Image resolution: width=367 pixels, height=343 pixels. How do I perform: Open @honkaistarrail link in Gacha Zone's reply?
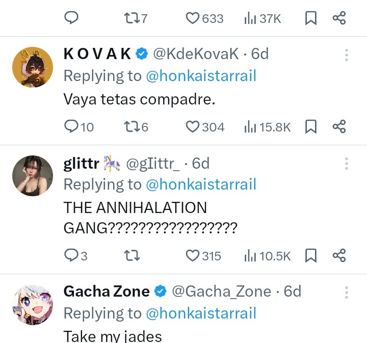[201, 313]
